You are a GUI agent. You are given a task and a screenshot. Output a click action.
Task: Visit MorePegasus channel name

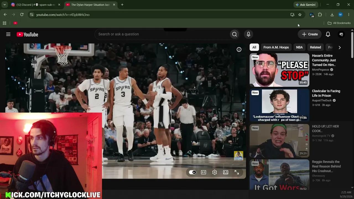(321, 70)
